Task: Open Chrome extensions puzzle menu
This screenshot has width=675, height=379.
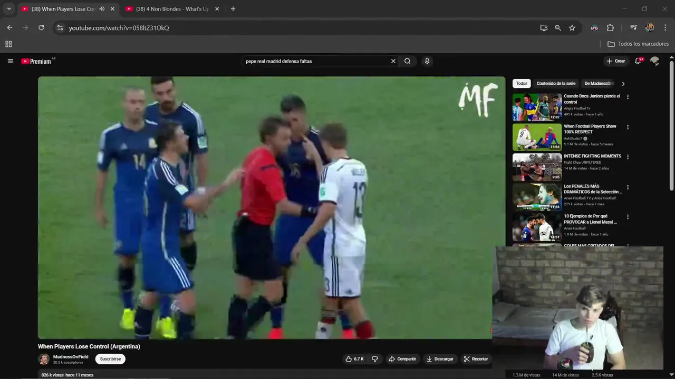Action: pyautogui.click(x=610, y=28)
